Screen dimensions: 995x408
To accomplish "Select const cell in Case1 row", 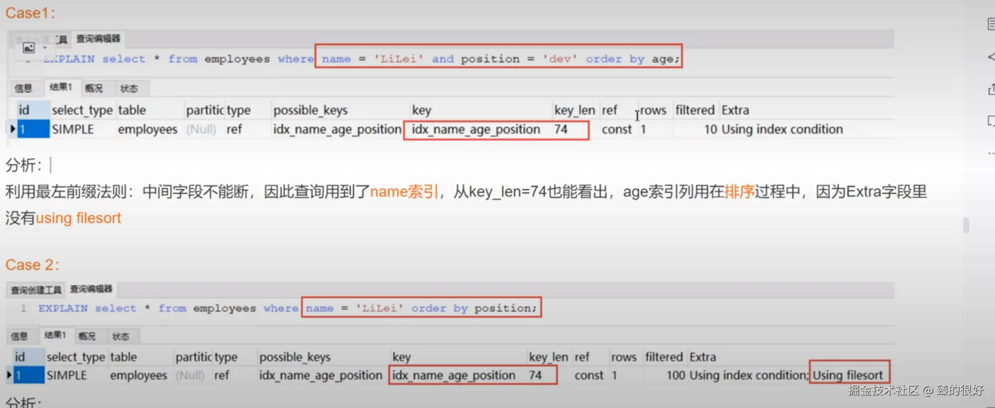I will click(617, 129).
